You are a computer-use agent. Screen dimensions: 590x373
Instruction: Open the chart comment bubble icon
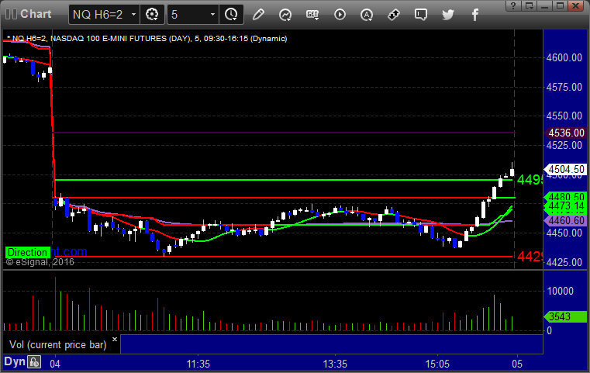click(421, 15)
